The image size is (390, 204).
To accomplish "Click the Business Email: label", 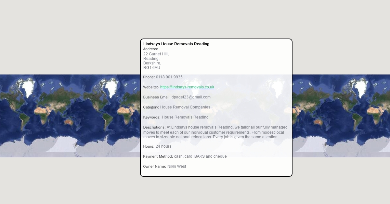I will click(x=157, y=97).
